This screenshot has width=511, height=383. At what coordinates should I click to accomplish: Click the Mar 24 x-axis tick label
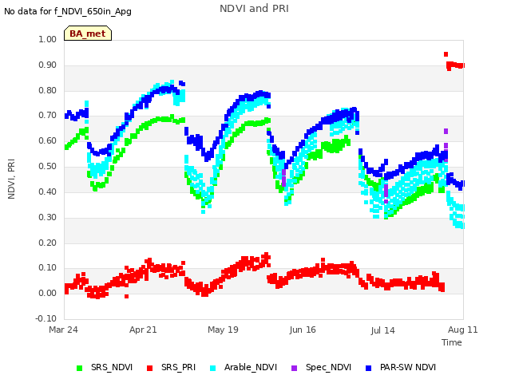point(63,330)
